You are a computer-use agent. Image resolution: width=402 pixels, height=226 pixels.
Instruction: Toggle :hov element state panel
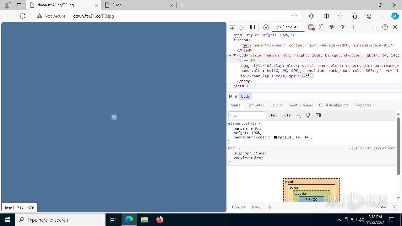point(273,115)
